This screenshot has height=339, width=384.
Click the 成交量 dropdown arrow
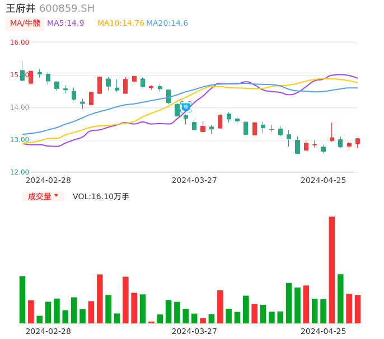click(x=56, y=196)
